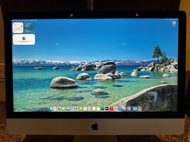Open Control Center in menu bar

168,19
